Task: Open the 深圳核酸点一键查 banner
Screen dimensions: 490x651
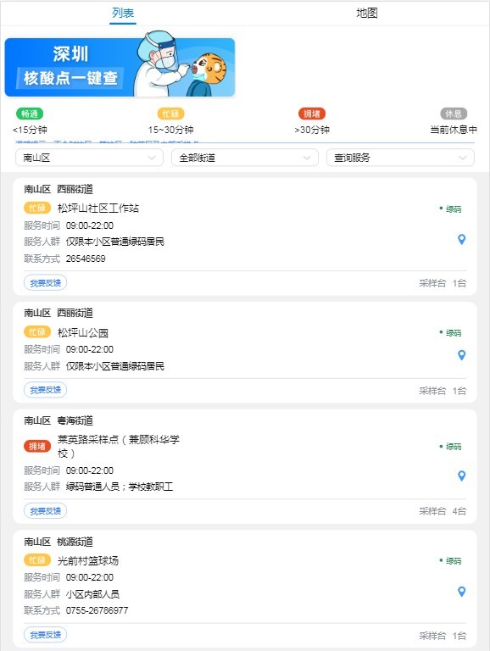Action: 120,67
